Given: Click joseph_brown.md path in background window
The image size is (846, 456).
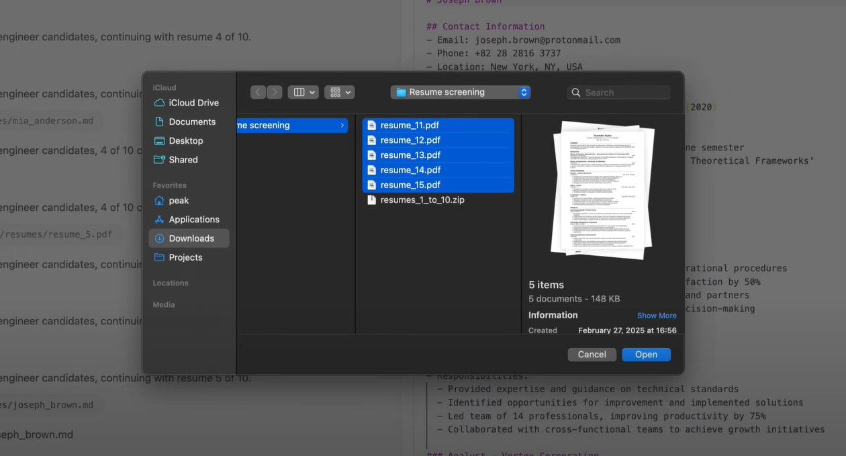Looking at the screenshot, I should pyautogui.click(x=46, y=405).
